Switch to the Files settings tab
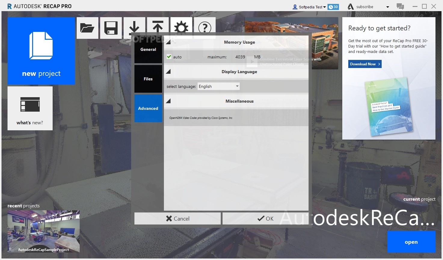 click(x=148, y=79)
